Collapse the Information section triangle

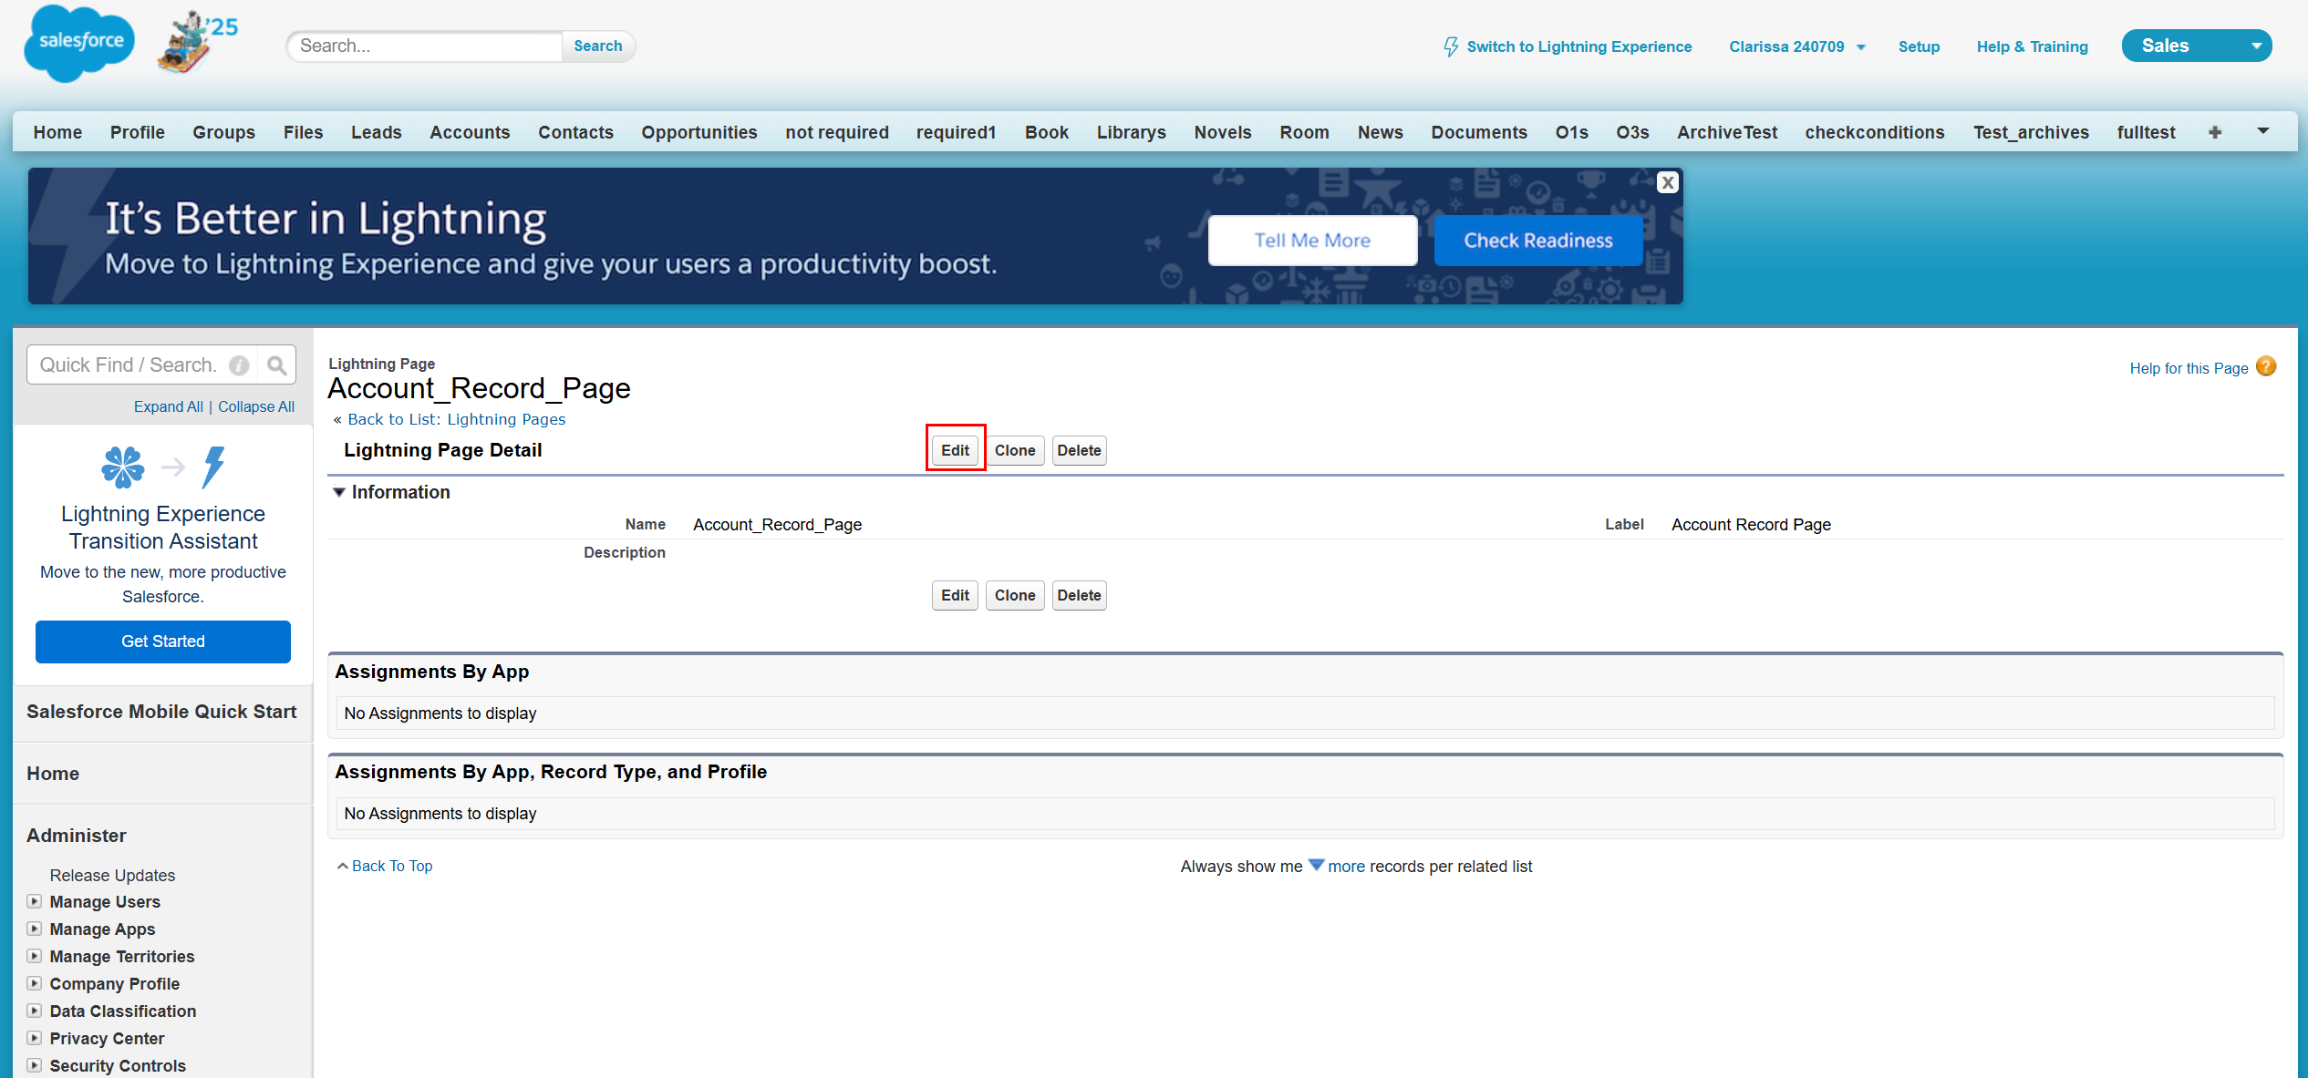click(339, 492)
